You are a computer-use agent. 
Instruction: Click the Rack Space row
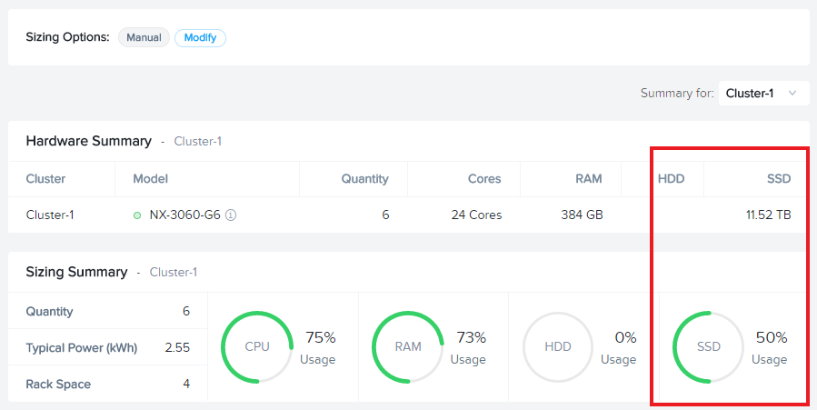coord(108,384)
